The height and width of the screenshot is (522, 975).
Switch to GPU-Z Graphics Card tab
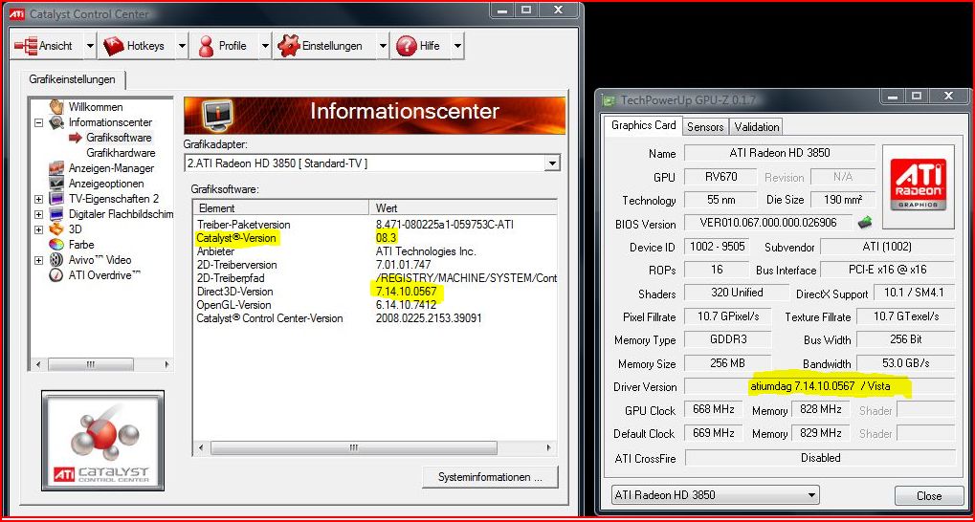coord(644,125)
